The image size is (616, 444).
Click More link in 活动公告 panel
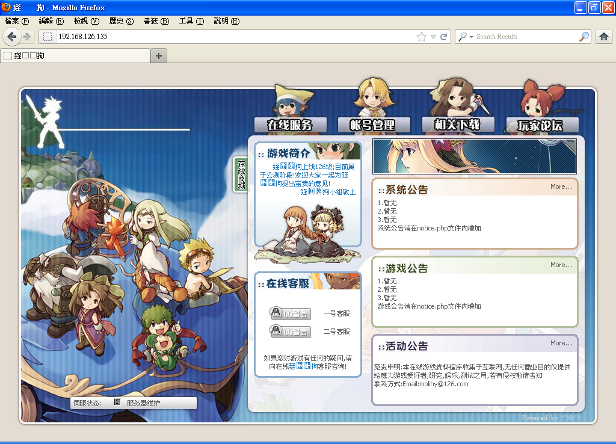coord(561,343)
